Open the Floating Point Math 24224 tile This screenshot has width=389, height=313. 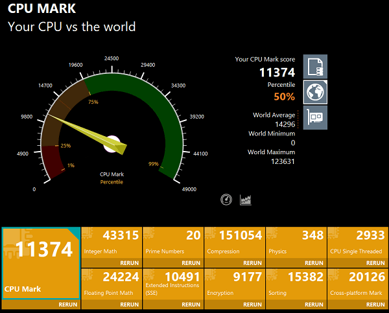point(112,284)
